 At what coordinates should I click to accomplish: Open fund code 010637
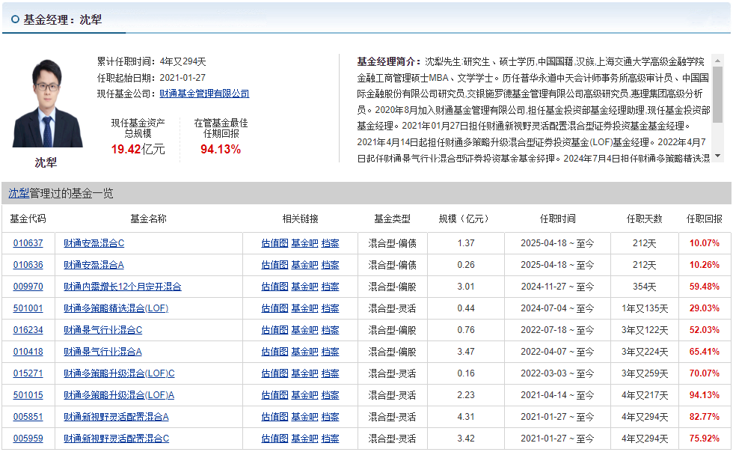click(x=28, y=243)
